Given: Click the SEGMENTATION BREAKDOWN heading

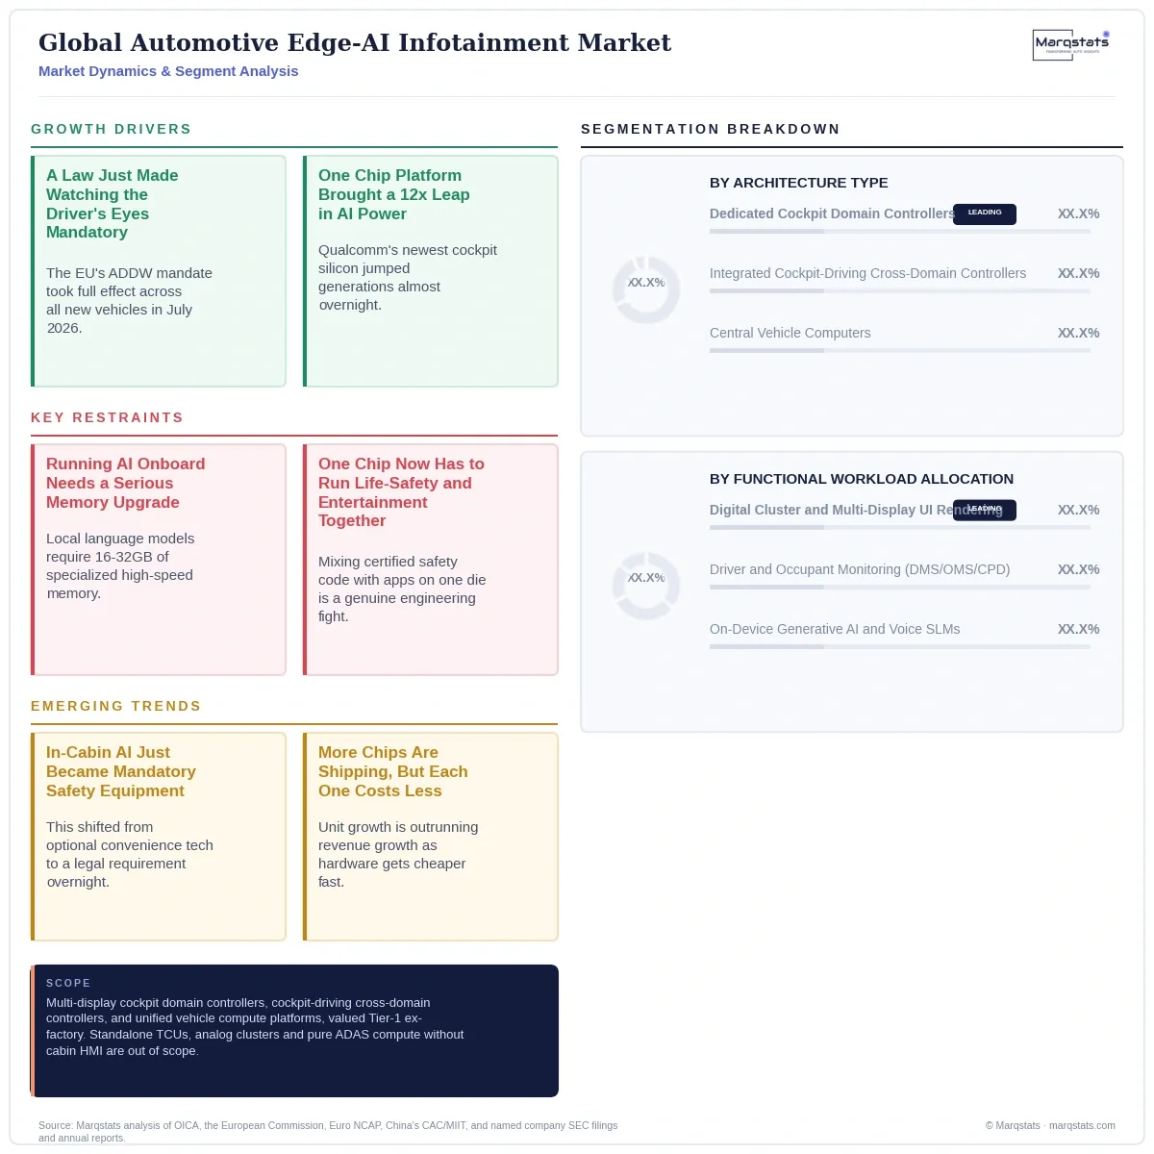Looking at the screenshot, I should point(711,129).
